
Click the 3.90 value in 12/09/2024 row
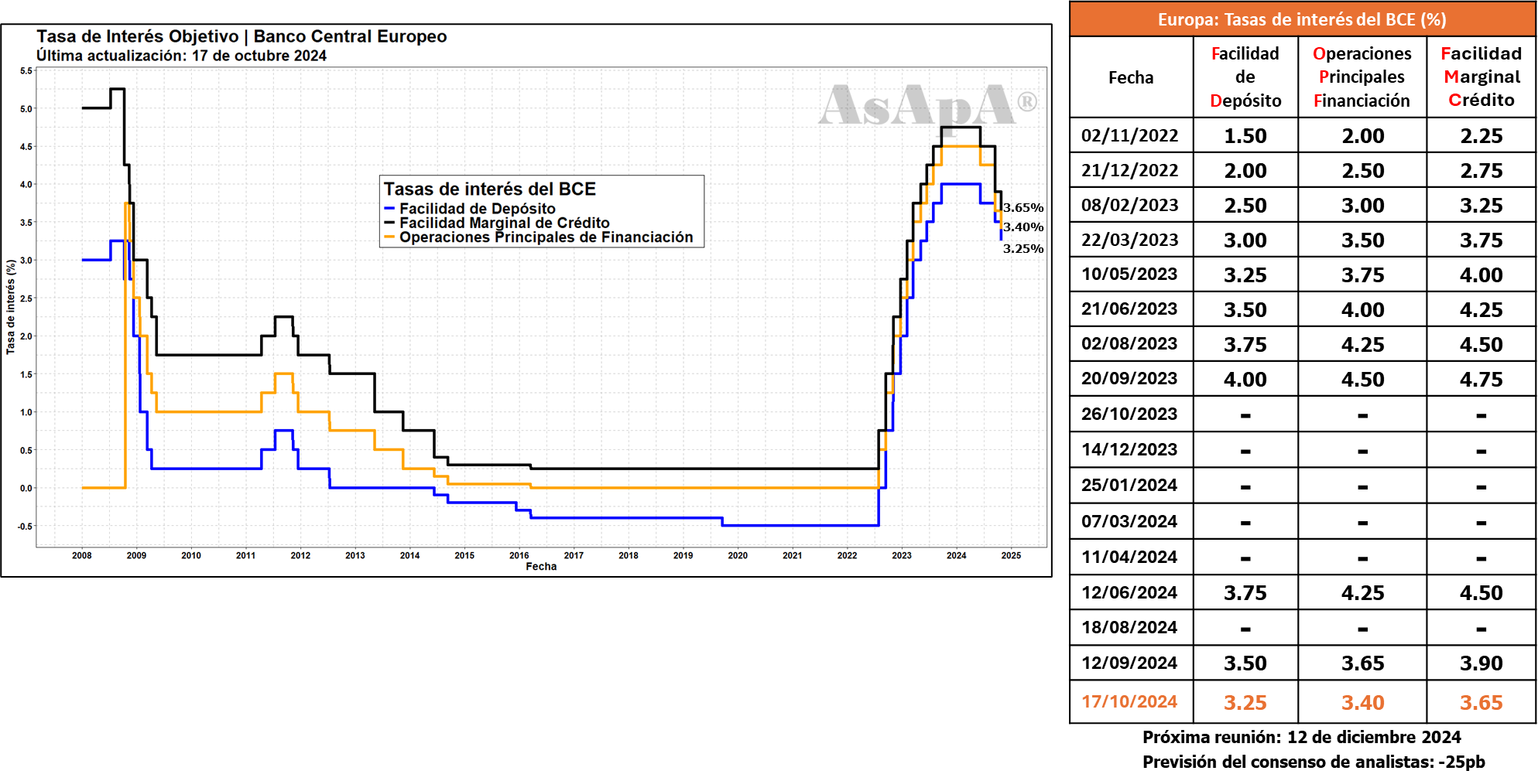tap(1481, 663)
